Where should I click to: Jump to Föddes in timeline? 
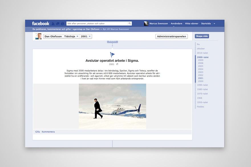[x=201, y=107]
